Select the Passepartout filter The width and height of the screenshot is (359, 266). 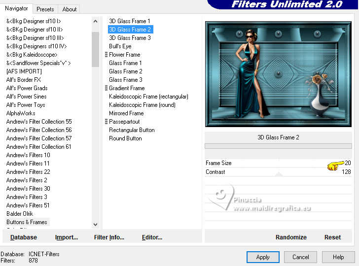[124, 122]
